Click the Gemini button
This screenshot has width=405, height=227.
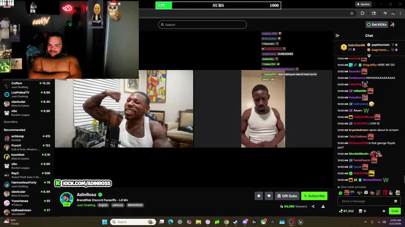pyautogui.click(x=363, y=4)
